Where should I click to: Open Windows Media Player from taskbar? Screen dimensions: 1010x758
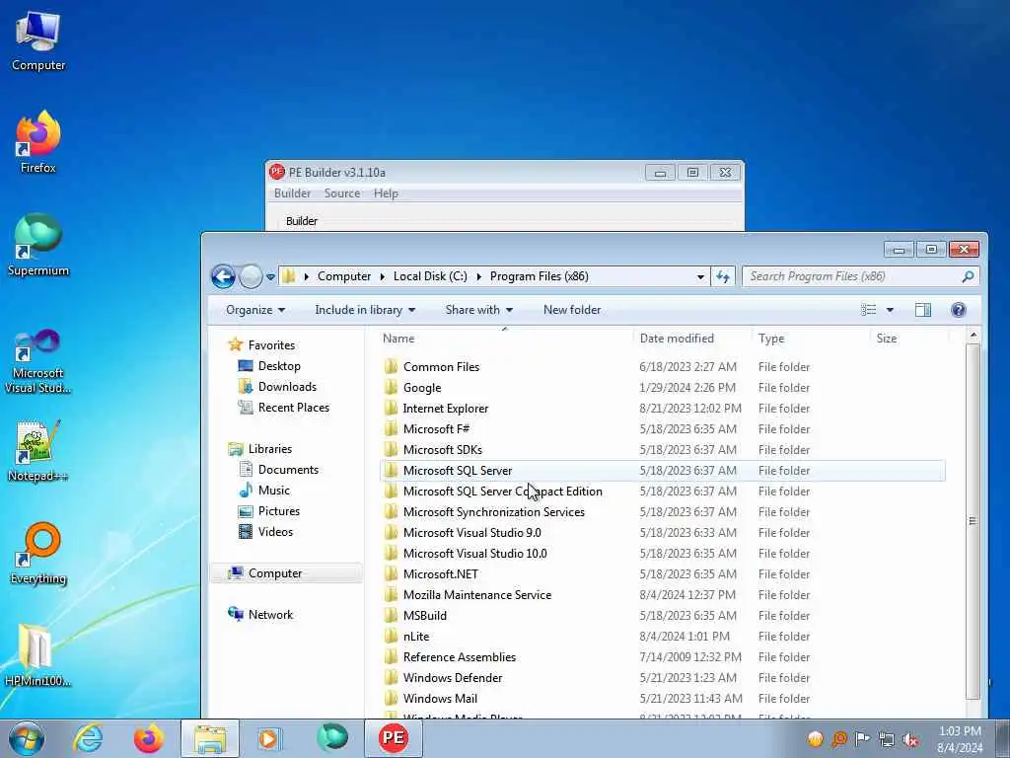tap(268, 738)
